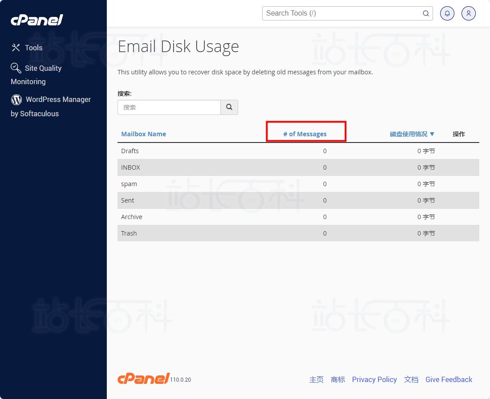The image size is (490, 399).
Task: Click the notifications bell icon
Action: pos(447,13)
